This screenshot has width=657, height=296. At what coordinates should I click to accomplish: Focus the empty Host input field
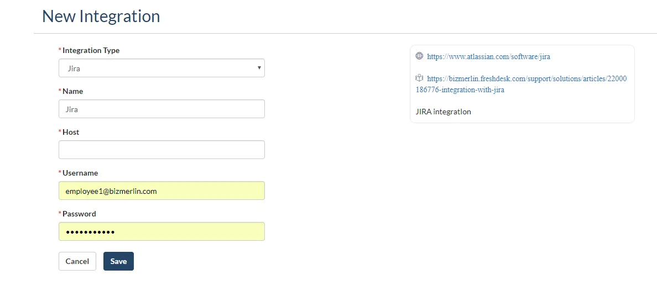(161, 150)
